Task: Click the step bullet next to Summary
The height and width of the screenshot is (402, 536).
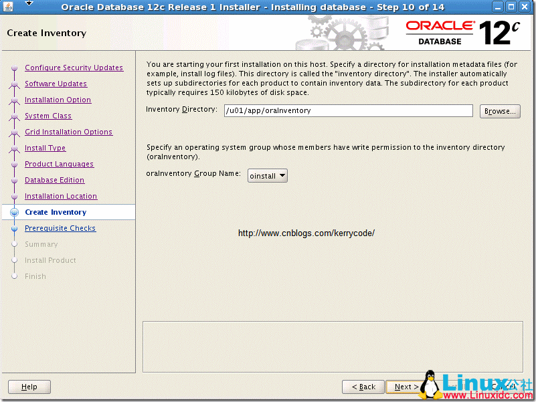Action: pyautogui.click(x=14, y=244)
